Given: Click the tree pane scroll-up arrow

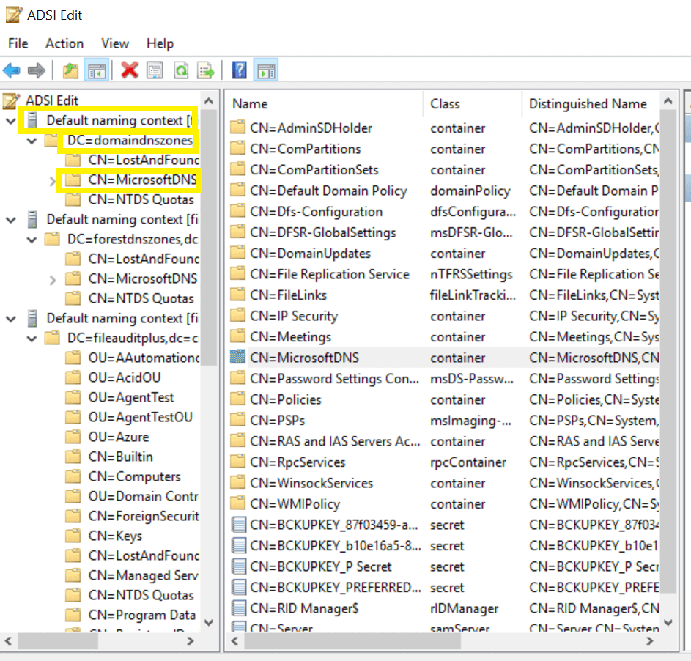Looking at the screenshot, I should tap(209, 101).
